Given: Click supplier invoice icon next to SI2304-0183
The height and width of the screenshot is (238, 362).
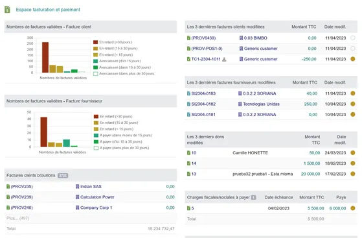Looking at the screenshot, I should (x=188, y=93).
